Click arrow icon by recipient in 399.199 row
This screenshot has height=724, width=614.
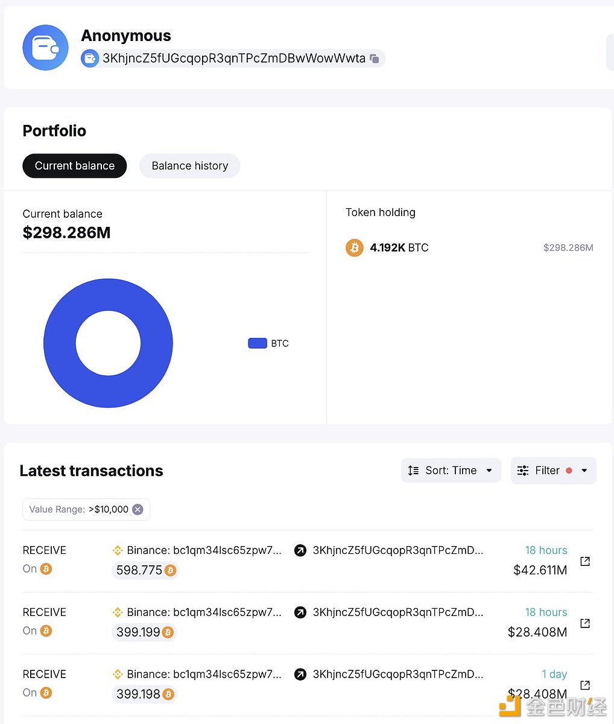pos(300,612)
